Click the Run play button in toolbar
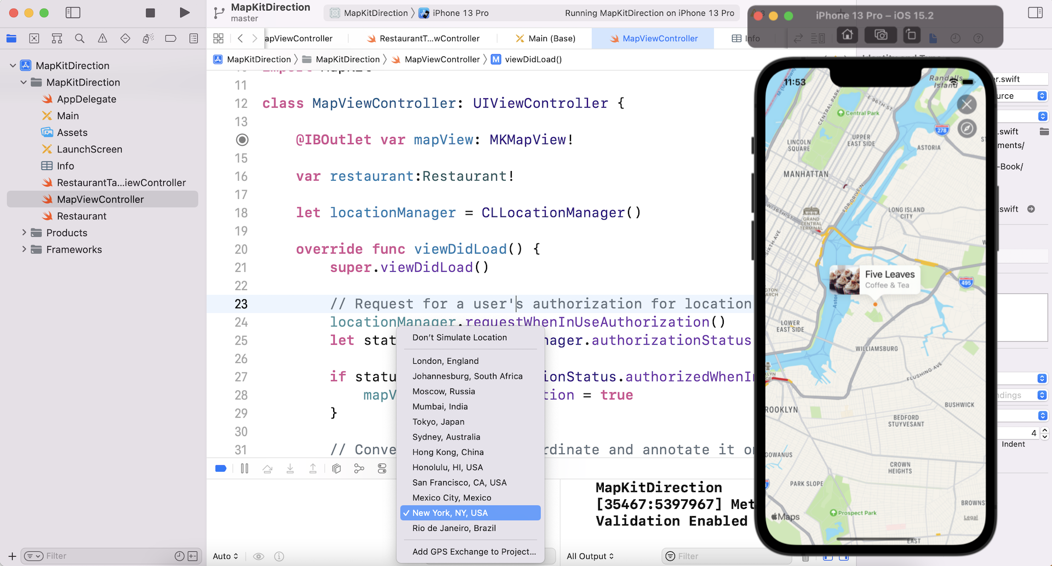Viewport: 1052px width, 566px height. pyautogui.click(x=185, y=13)
